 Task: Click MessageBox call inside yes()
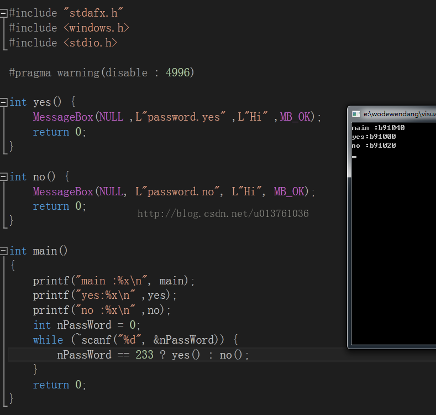click(x=63, y=117)
